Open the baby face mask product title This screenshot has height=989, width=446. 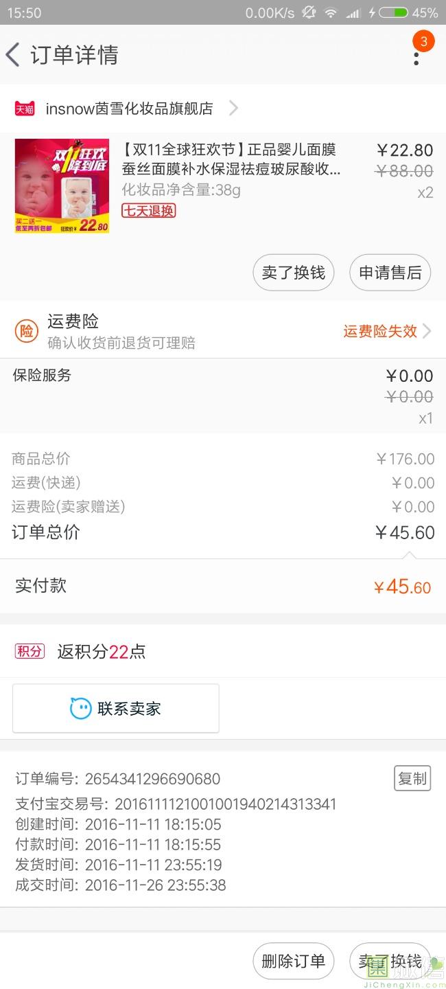point(231,159)
